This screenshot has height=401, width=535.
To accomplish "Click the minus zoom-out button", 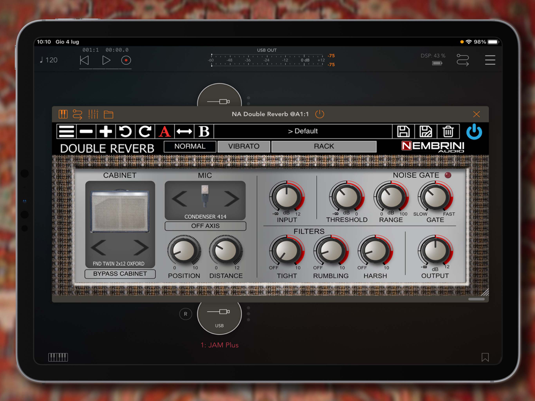I will [x=86, y=132].
